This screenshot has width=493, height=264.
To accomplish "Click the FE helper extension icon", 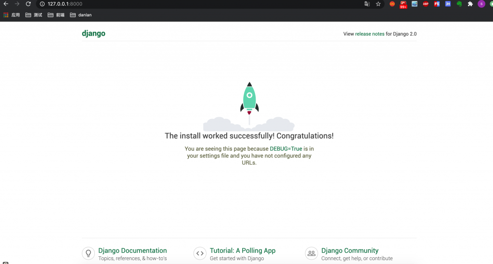I will [437, 4].
